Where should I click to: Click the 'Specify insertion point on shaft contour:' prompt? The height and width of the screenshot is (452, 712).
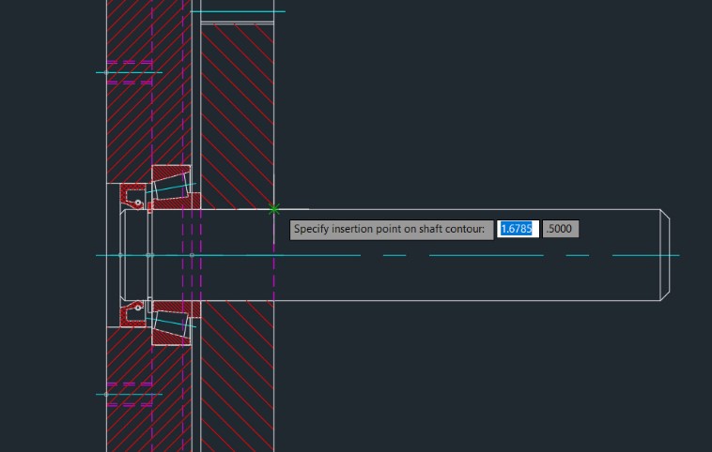click(392, 230)
